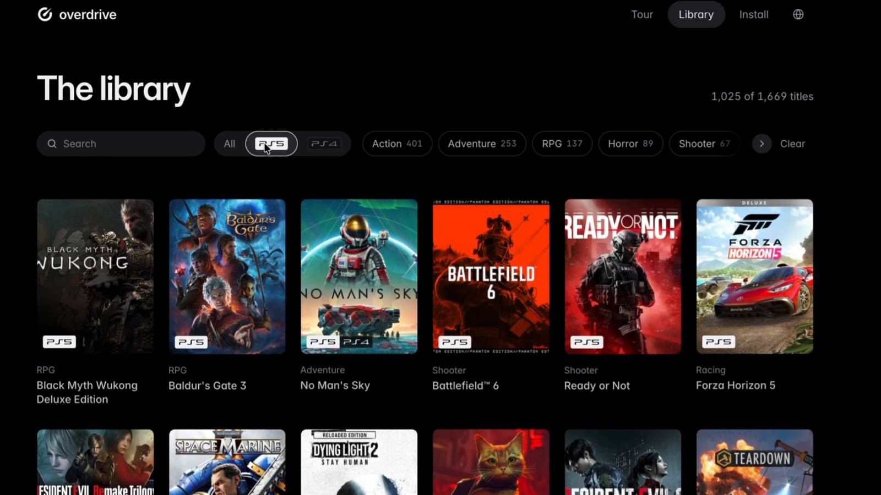
Task: Click the search magnifier icon
Action: click(x=52, y=144)
